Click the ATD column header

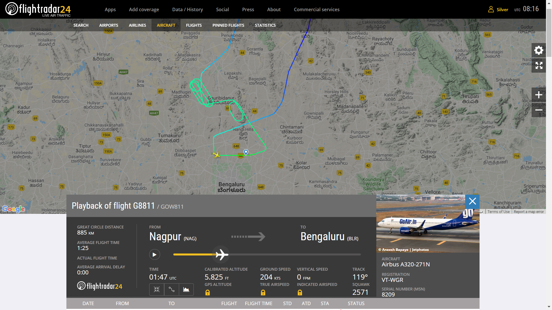click(306, 303)
